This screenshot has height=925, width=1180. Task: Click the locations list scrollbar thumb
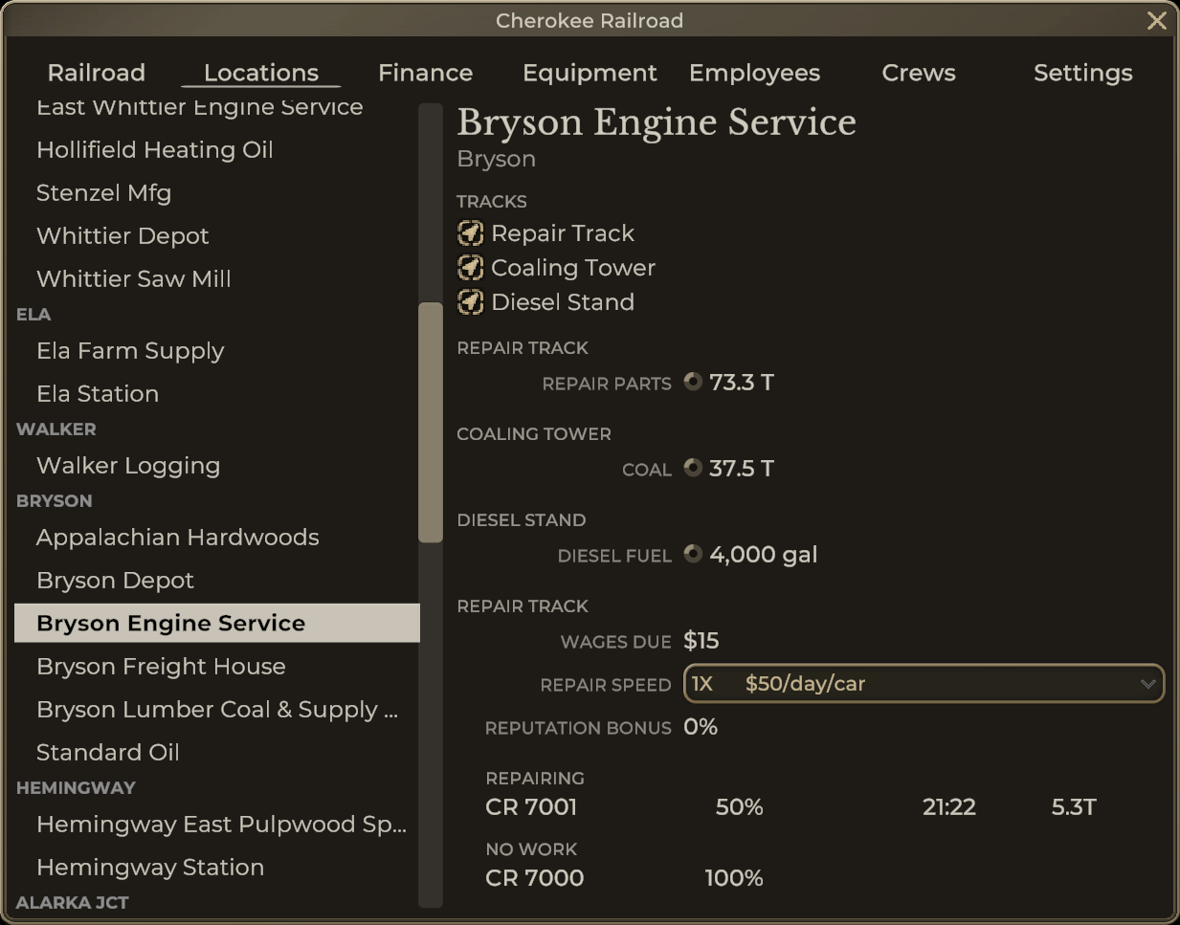pyautogui.click(x=431, y=422)
